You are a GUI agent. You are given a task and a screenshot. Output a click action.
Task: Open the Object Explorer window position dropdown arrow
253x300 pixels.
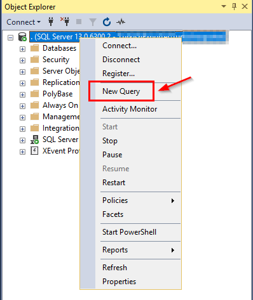pyautogui.click(x=224, y=6)
